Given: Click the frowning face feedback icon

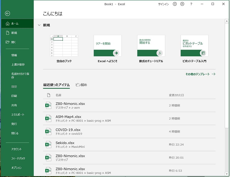Looking at the screenshot, I should click(x=182, y=4).
